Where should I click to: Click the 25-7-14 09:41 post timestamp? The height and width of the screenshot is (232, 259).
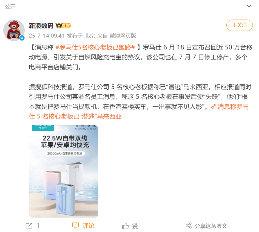coord(47,36)
